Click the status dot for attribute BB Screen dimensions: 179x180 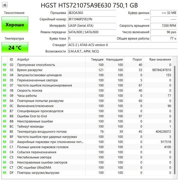pos(4,121)
